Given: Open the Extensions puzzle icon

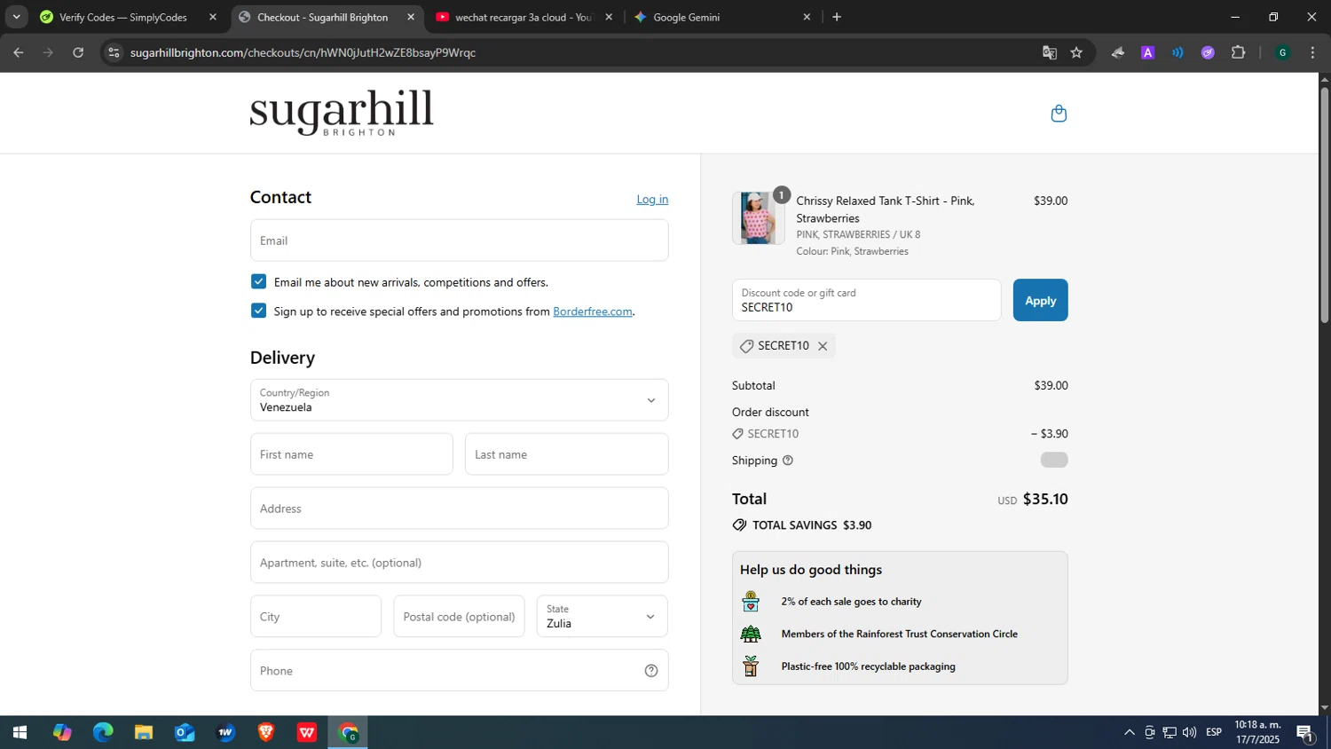Looking at the screenshot, I should tap(1238, 52).
